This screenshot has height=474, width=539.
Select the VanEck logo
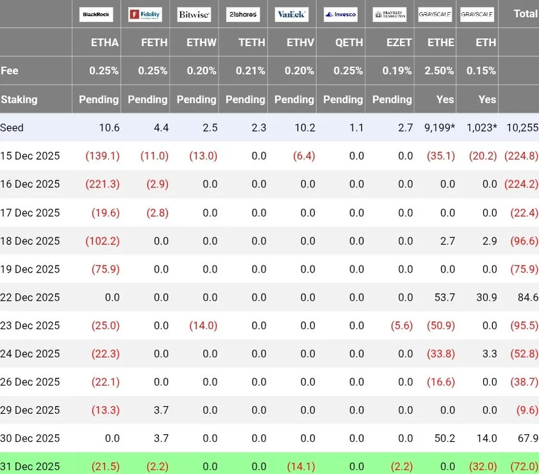(x=291, y=14)
